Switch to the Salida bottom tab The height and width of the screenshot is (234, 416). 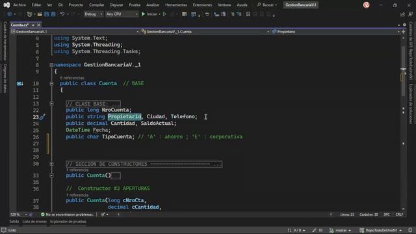(14, 222)
